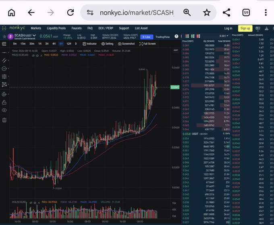Bookmark the page with the star icon

point(207,12)
